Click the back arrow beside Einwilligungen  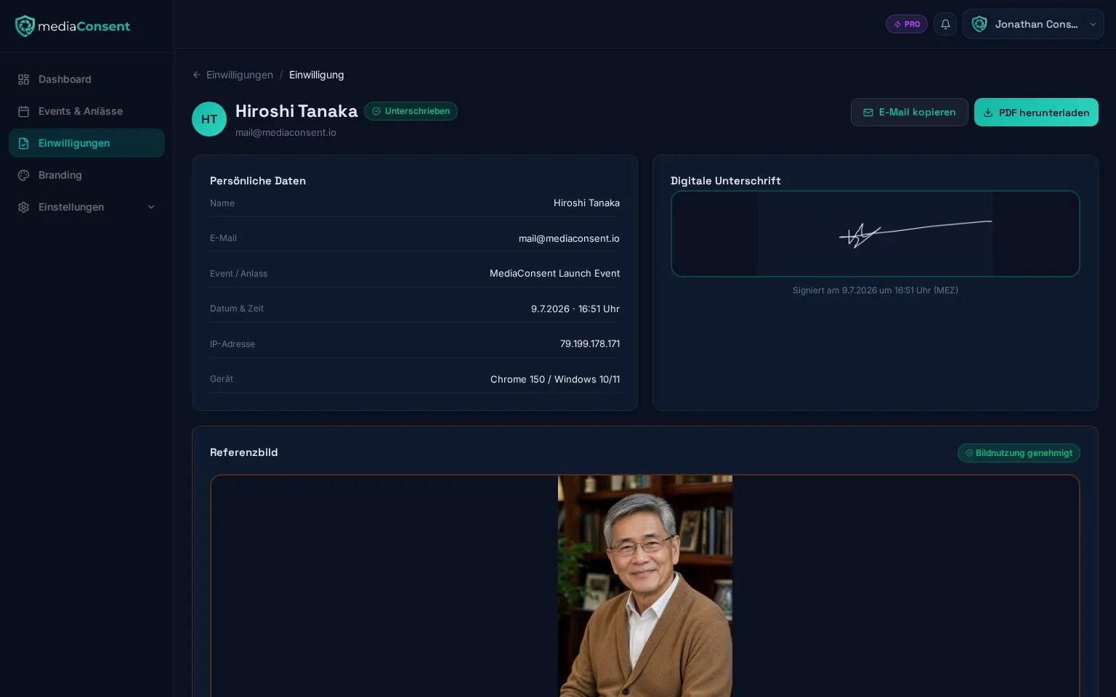[197, 75]
